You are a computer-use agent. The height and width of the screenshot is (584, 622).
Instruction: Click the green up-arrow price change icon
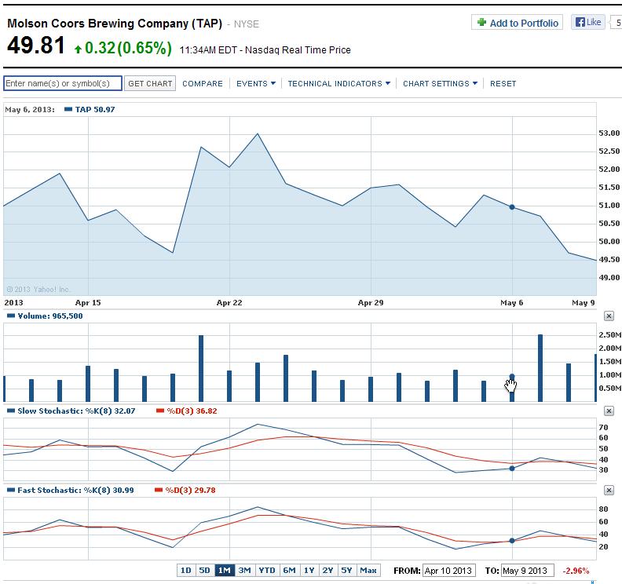click(78, 49)
